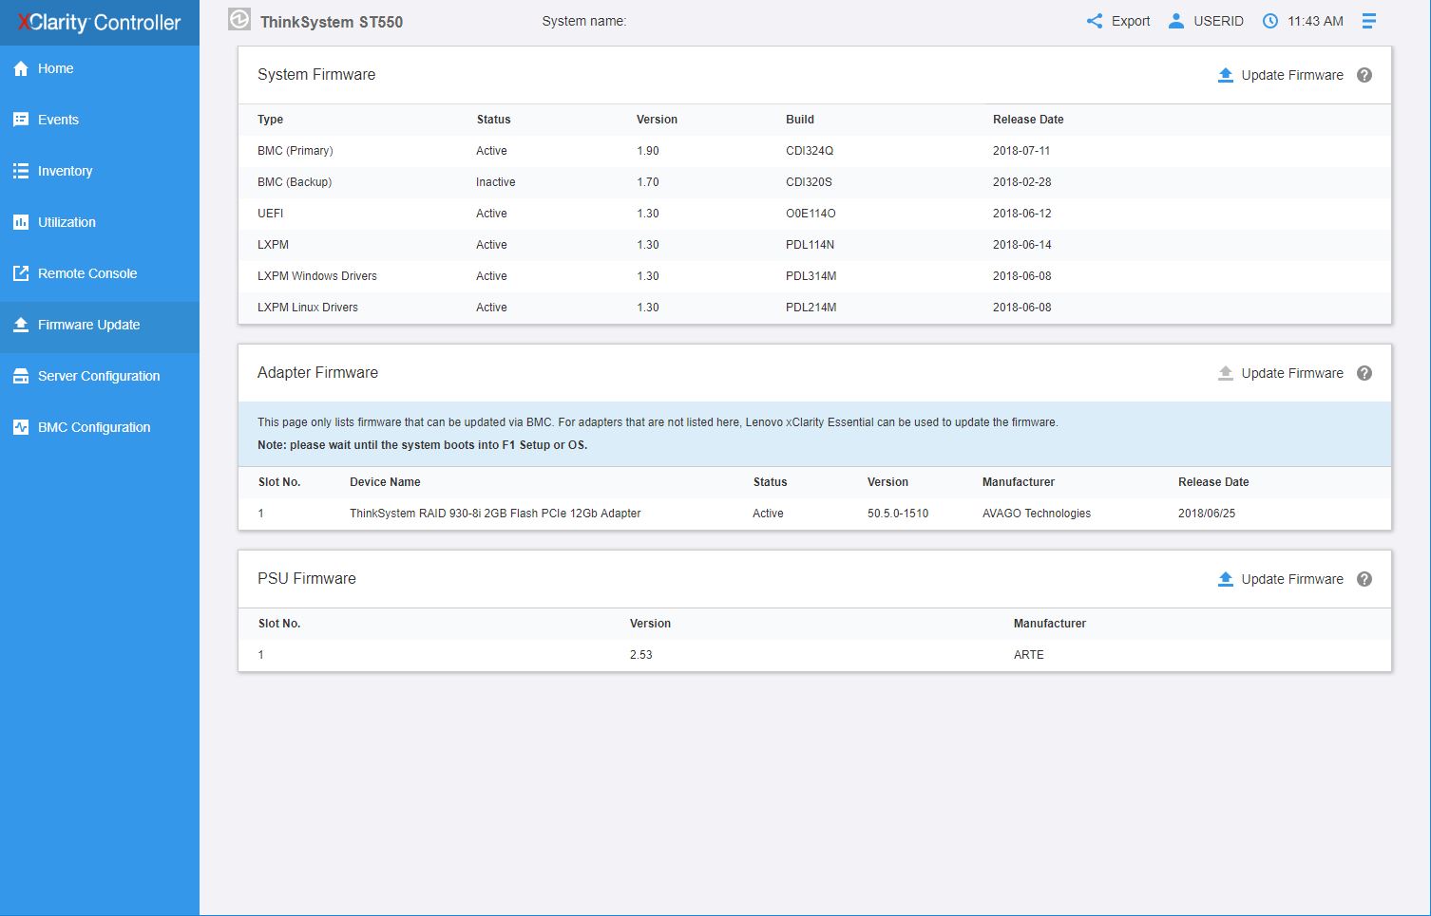Open the Utilization page
The image size is (1431, 916).
[67, 222]
